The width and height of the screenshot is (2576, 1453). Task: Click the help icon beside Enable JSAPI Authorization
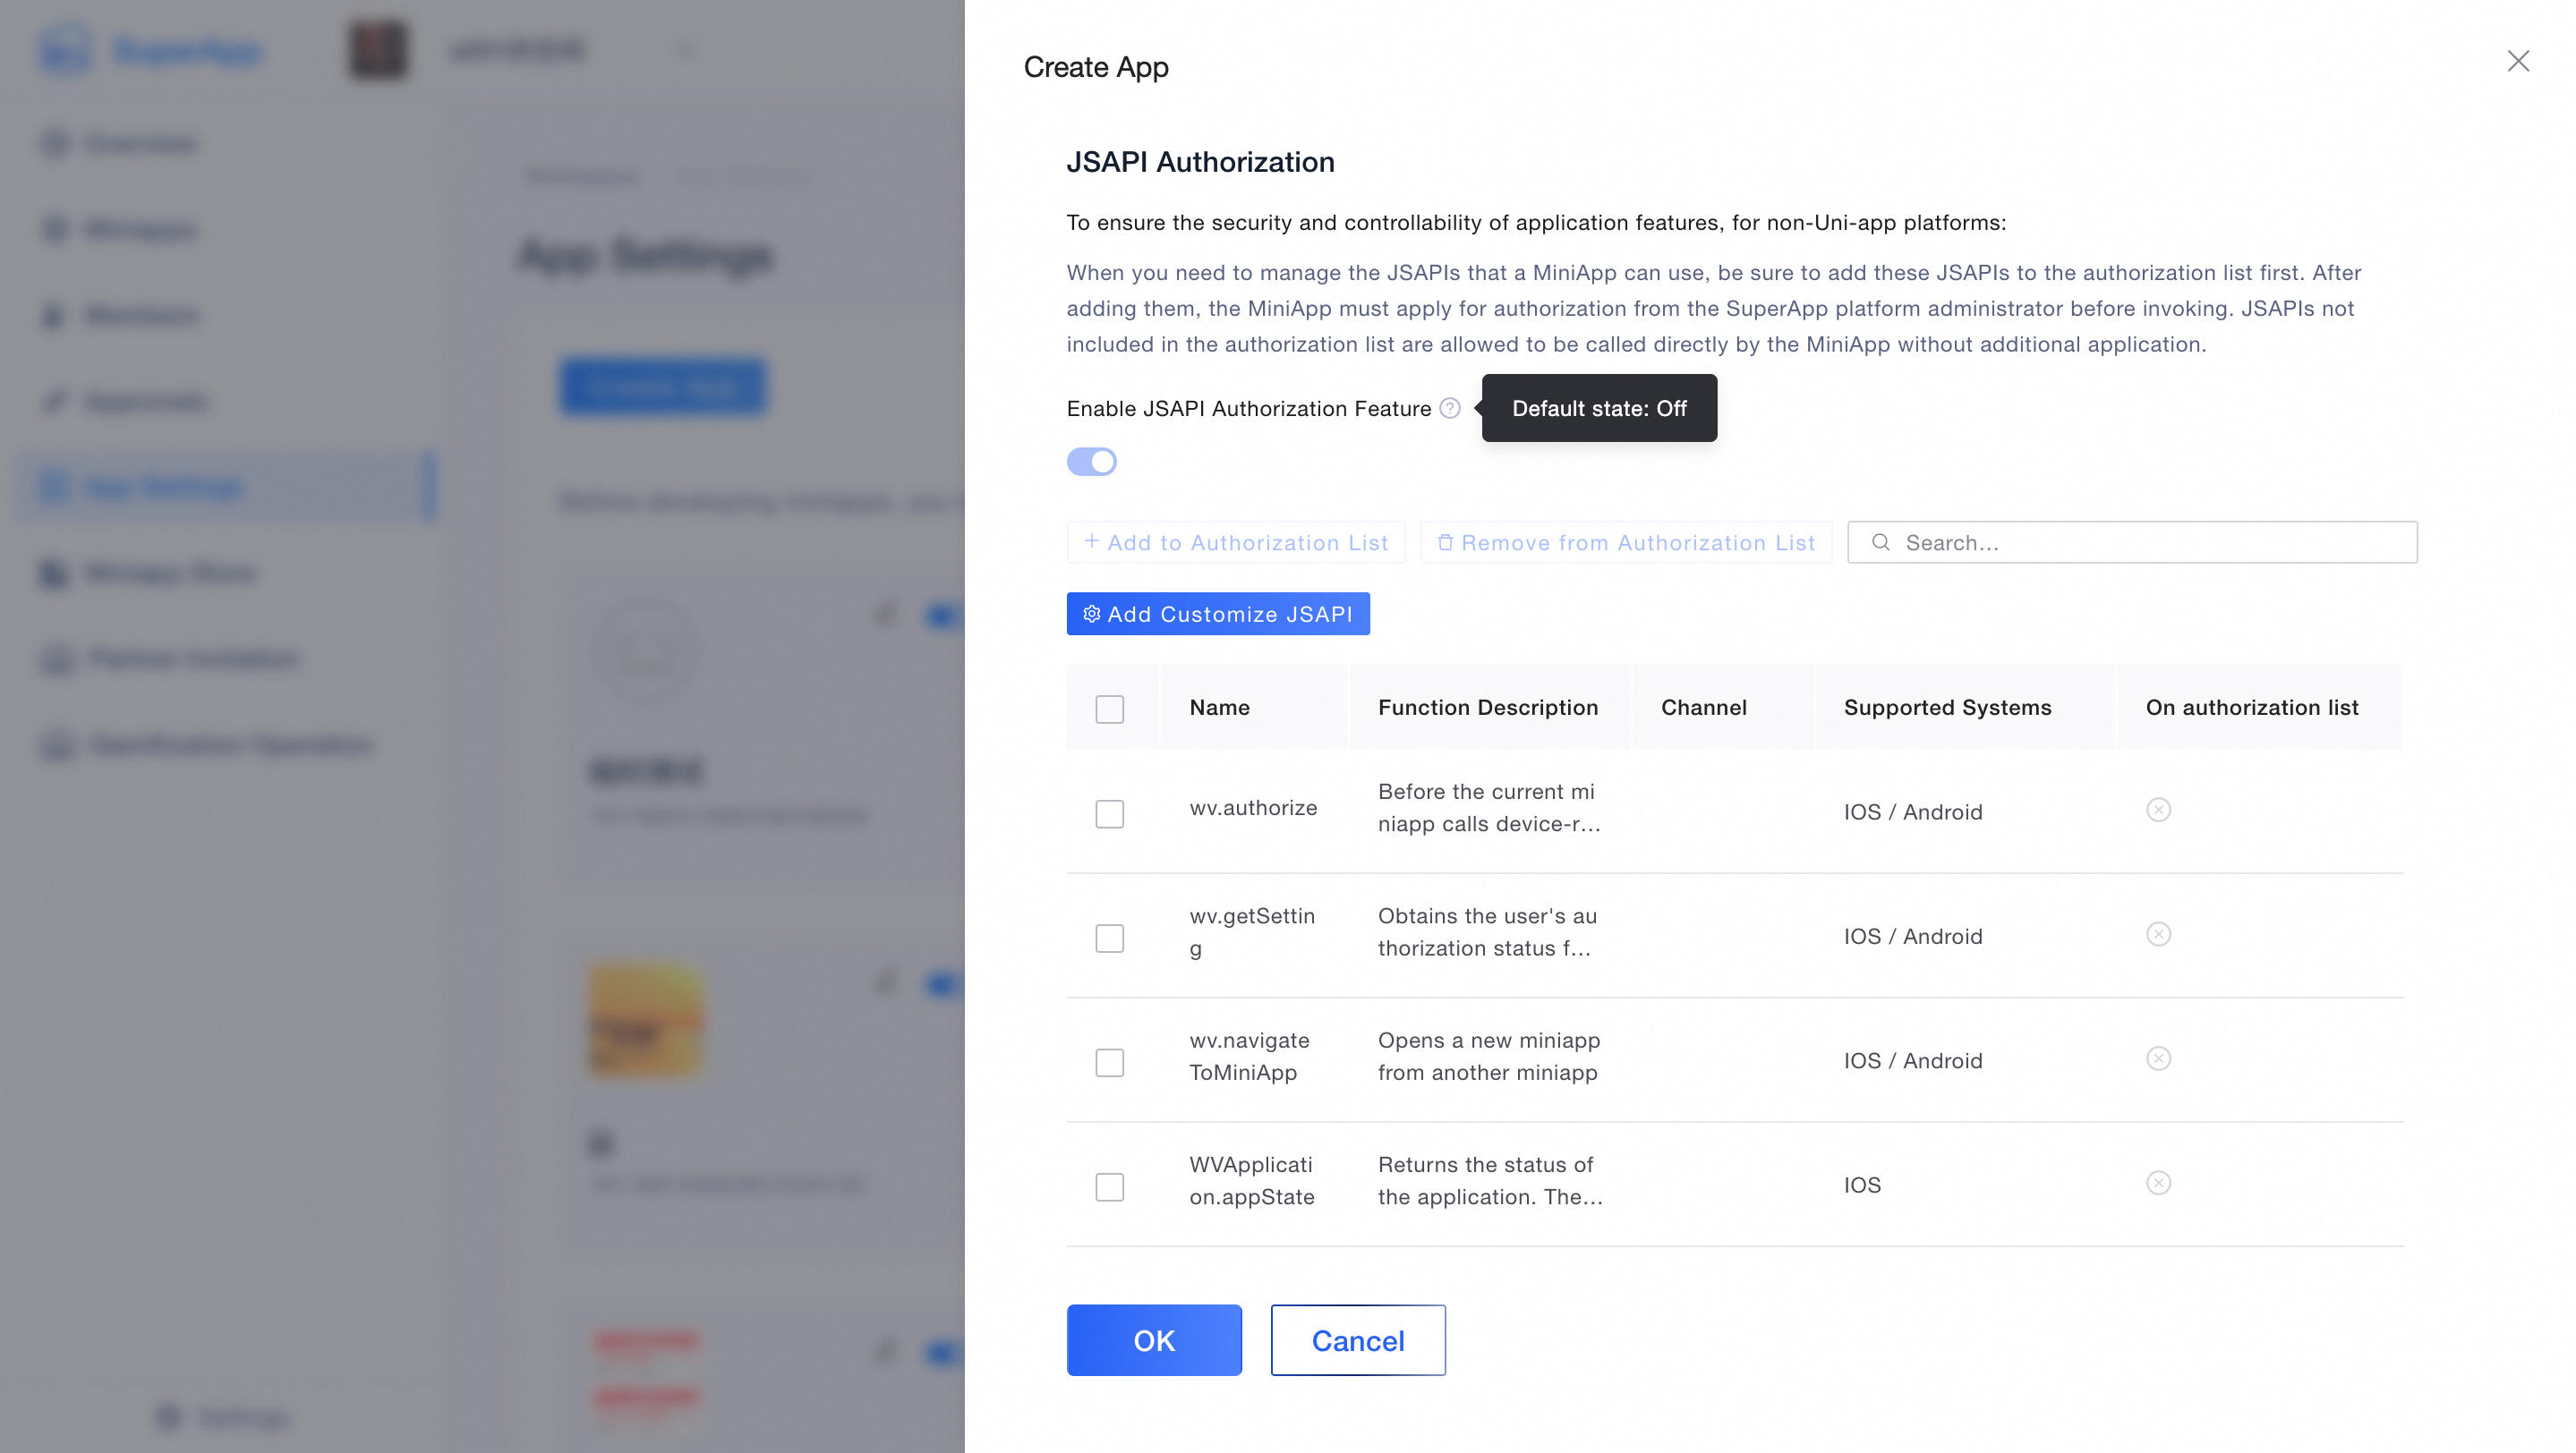pos(1449,408)
